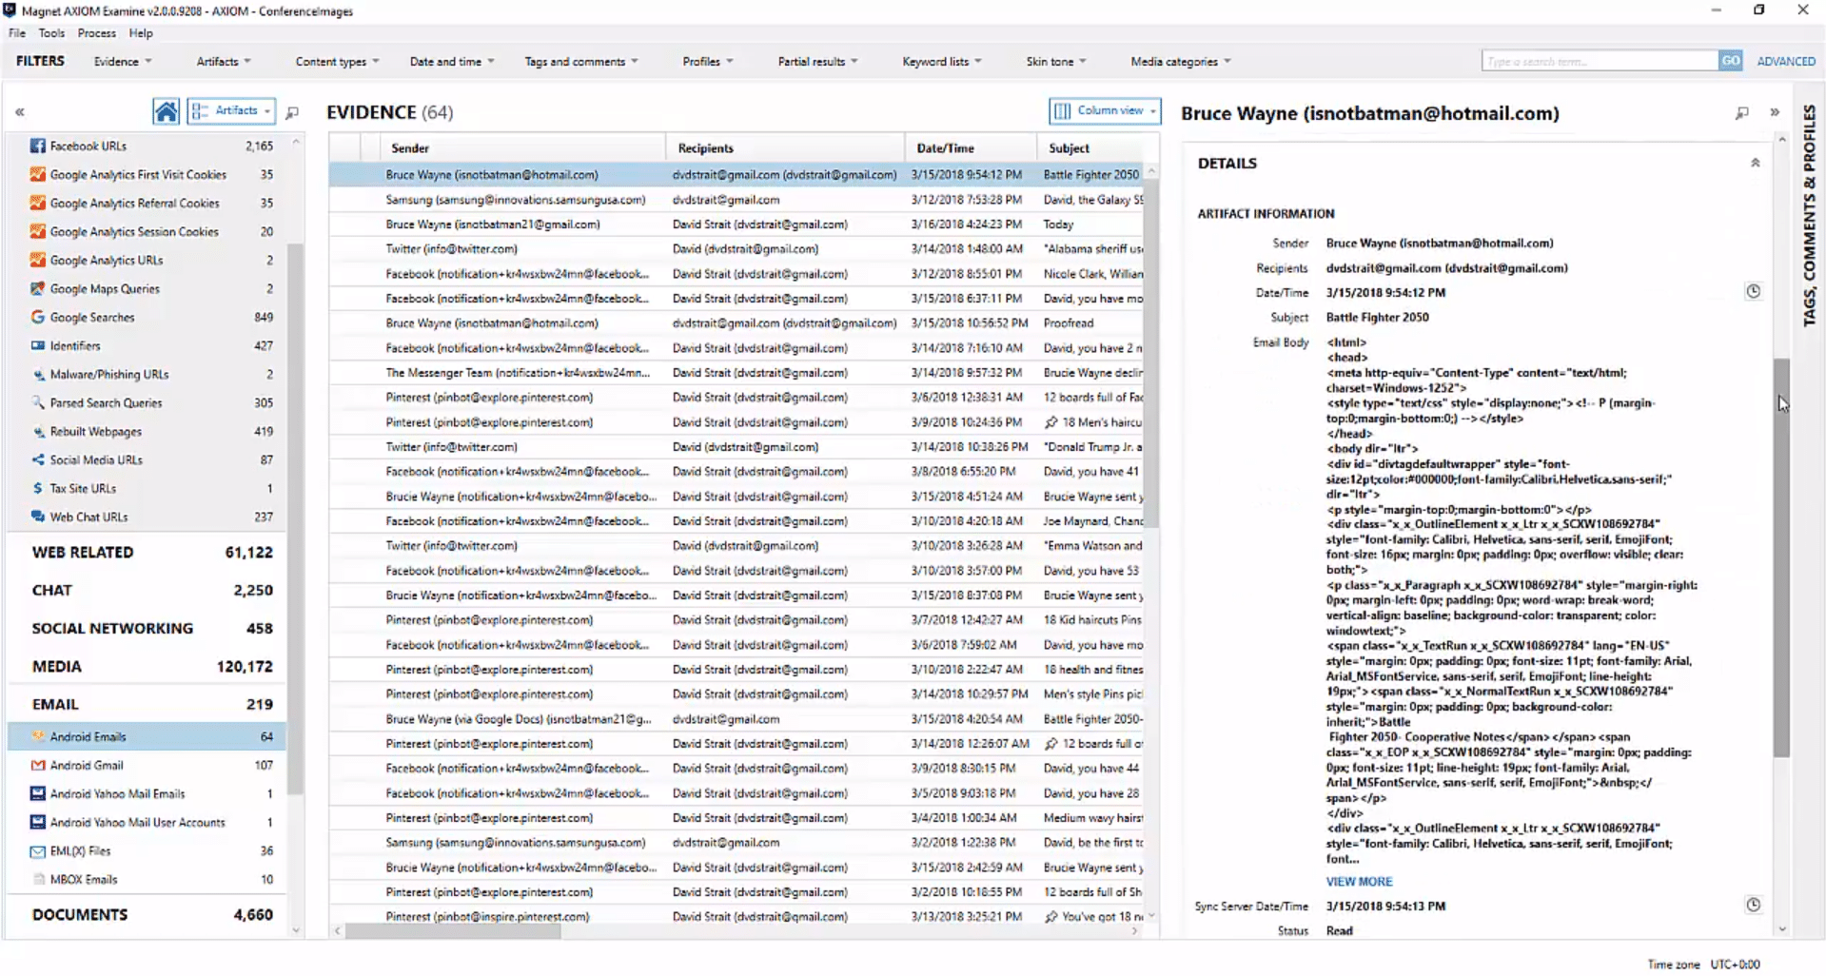Select the CHAT category
This screenshot has width=1826, height=976.
click(x=152, y=590)
